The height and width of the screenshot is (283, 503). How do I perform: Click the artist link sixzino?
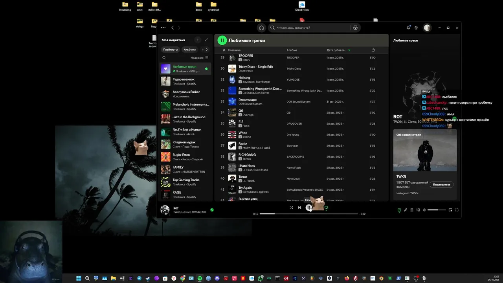246,137
